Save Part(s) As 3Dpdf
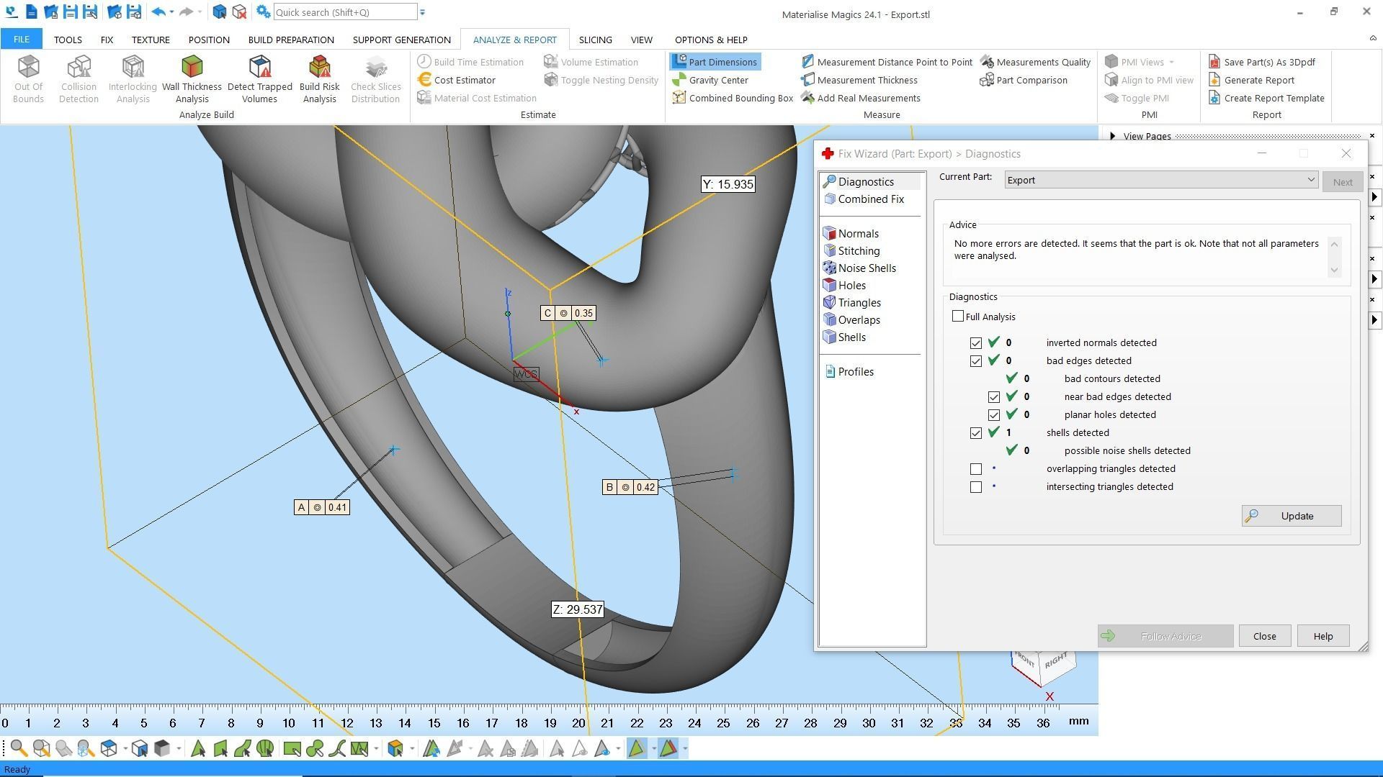The height and width of the screenshot is (777, 1383). pyautogui.click(x=1262, y=62)
